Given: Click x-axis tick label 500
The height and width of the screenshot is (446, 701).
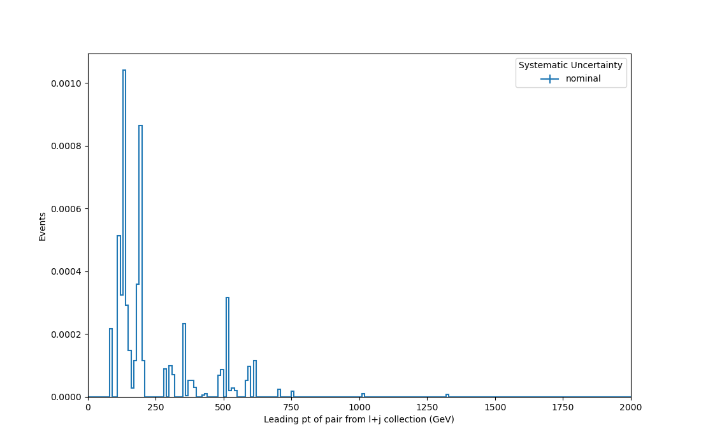Looking at the screenshot, I should pos(224,407).
